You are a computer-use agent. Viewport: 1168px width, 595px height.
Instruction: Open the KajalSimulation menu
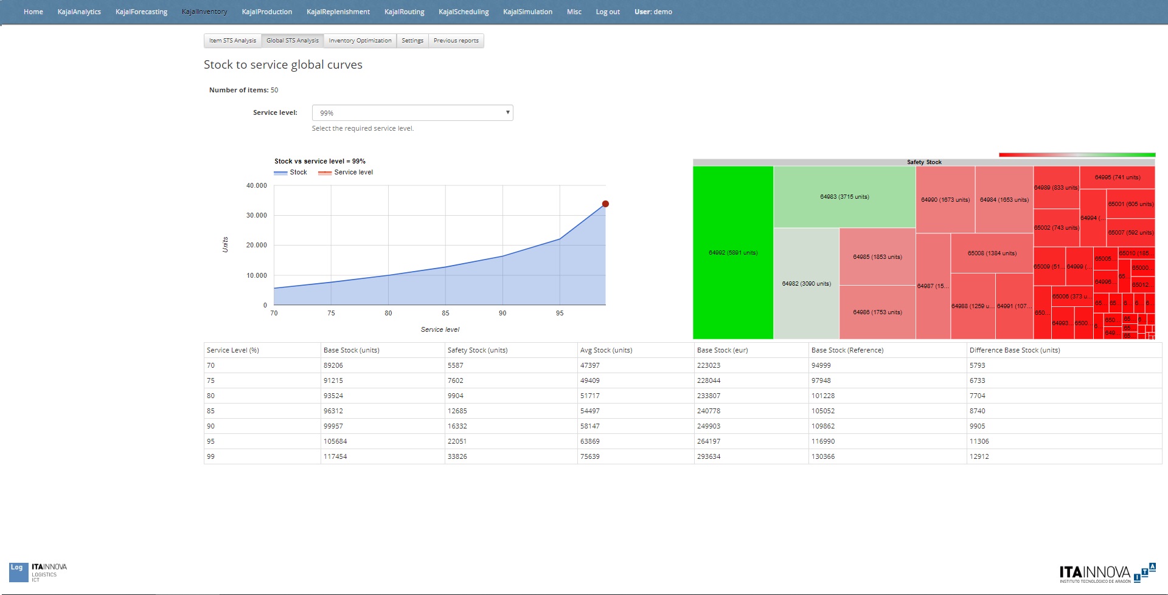527,12
